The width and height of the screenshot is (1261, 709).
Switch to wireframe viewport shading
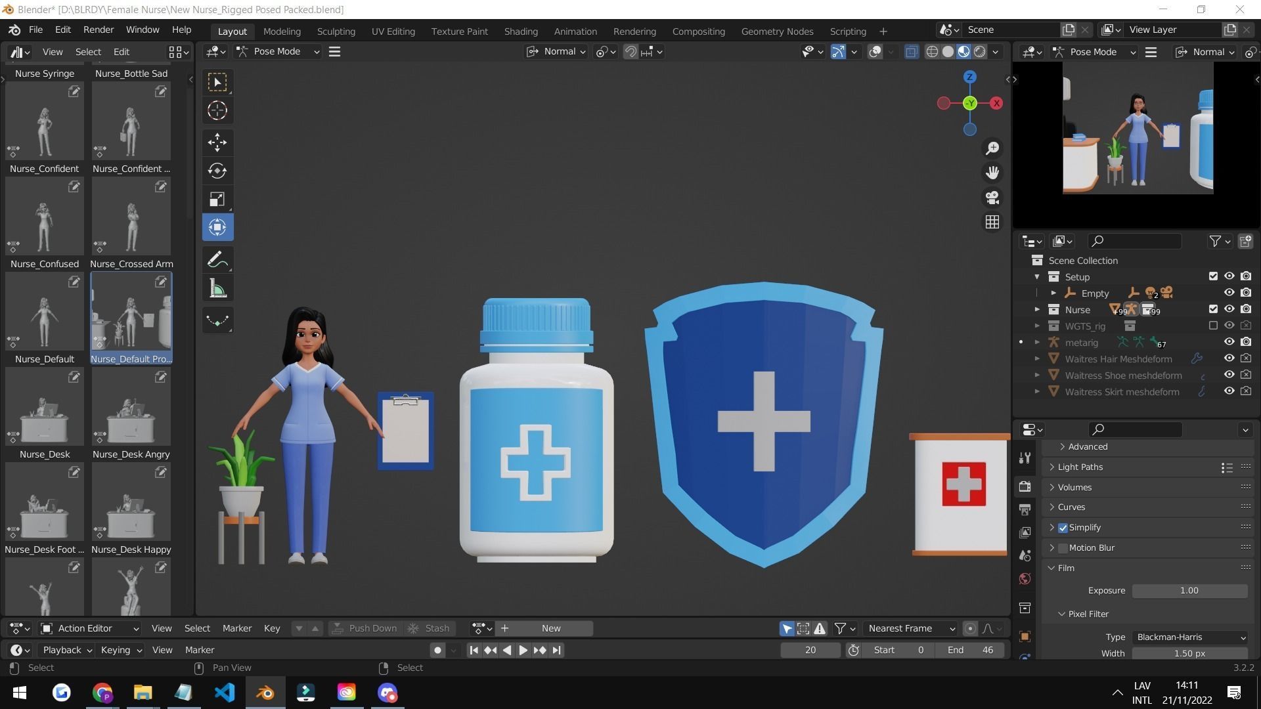(x=932, y=52)
